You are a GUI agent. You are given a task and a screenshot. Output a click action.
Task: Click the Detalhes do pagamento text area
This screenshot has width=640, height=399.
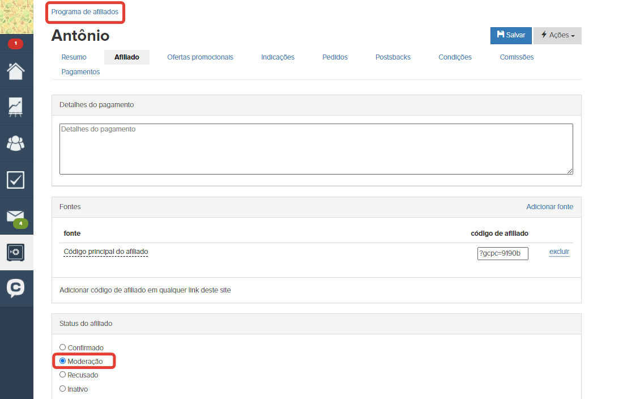316,149
